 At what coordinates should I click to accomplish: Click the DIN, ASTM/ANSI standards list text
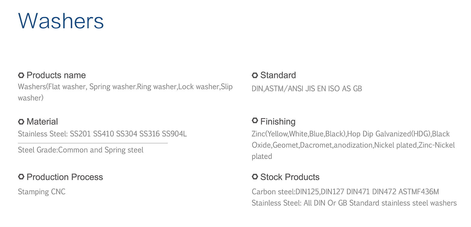coord(307,89)
